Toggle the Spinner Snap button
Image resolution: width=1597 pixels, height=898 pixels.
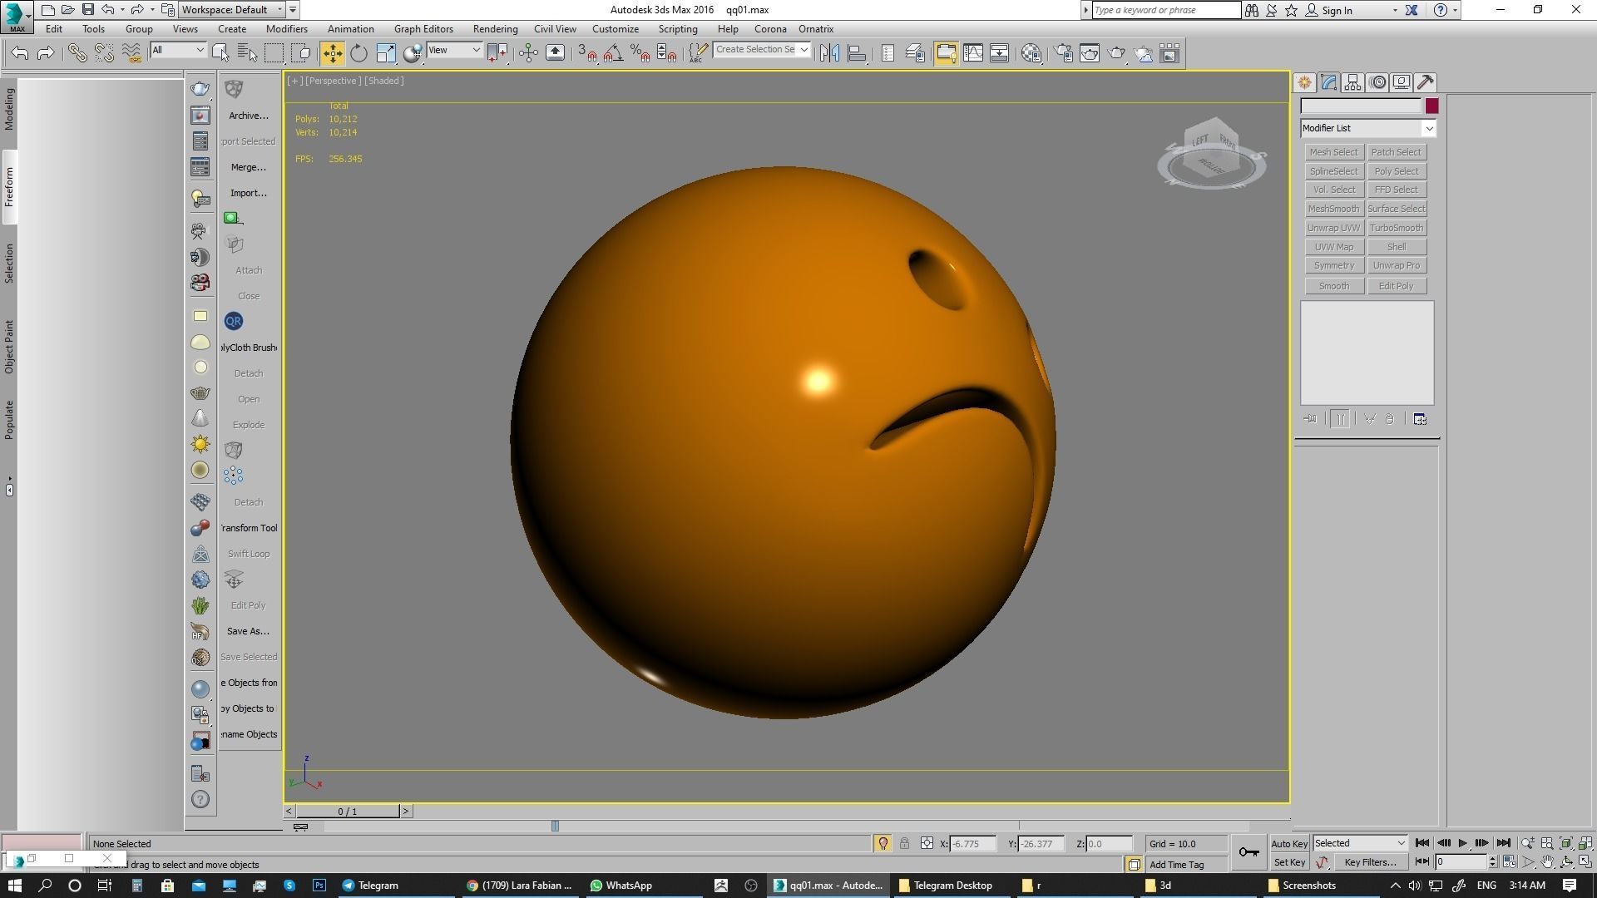(x=666, y=53)
